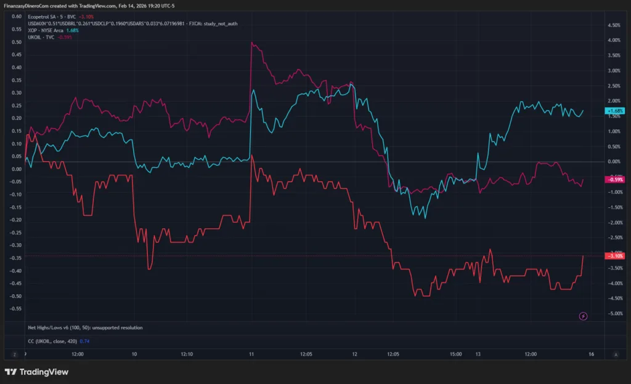The image size is (631, 384).
Task: Click the A auto-scale button at bottom right
Action: point(616,354)
